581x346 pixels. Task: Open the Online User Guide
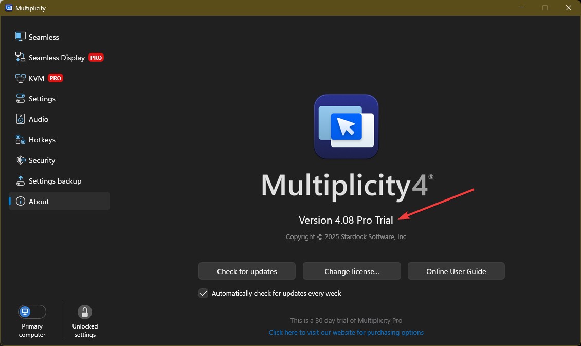click(456, 271)
